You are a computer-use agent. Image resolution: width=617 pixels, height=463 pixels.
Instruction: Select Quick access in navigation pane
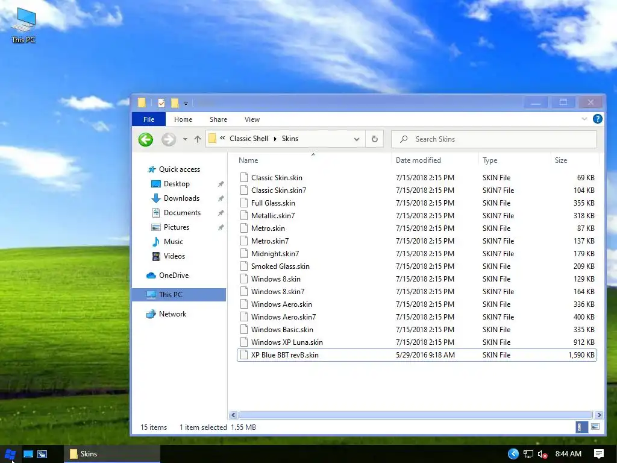[180, 169]
